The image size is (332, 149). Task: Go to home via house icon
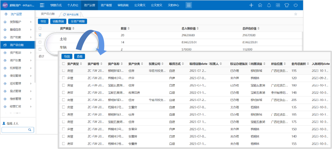coord(260,5)
